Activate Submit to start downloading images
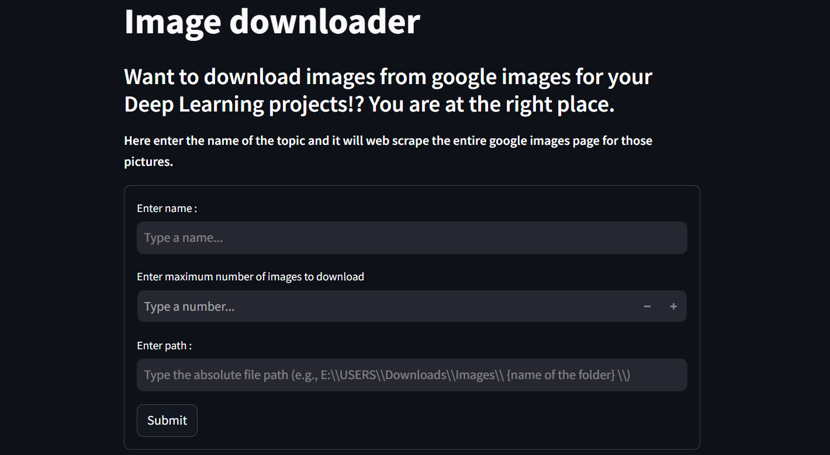This screenshot has width=830, height=455. click(167, 420)
